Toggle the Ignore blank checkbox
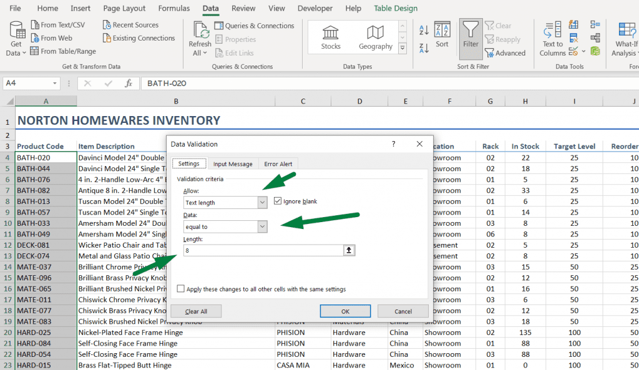Screen dimensions: 639x370 pyautogui.click(x=278, y=200)
